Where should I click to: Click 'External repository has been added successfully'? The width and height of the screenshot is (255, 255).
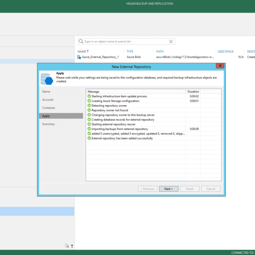[122, 138]
